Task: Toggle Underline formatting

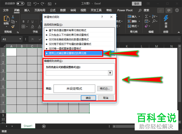Action: (x=32, y=21)
